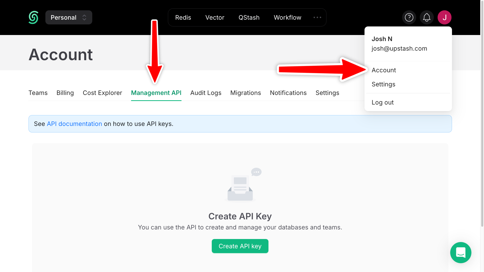Viewport: 484px width, 272px height.
Task: Choose Log out from user menu
Action: [382, 103]
